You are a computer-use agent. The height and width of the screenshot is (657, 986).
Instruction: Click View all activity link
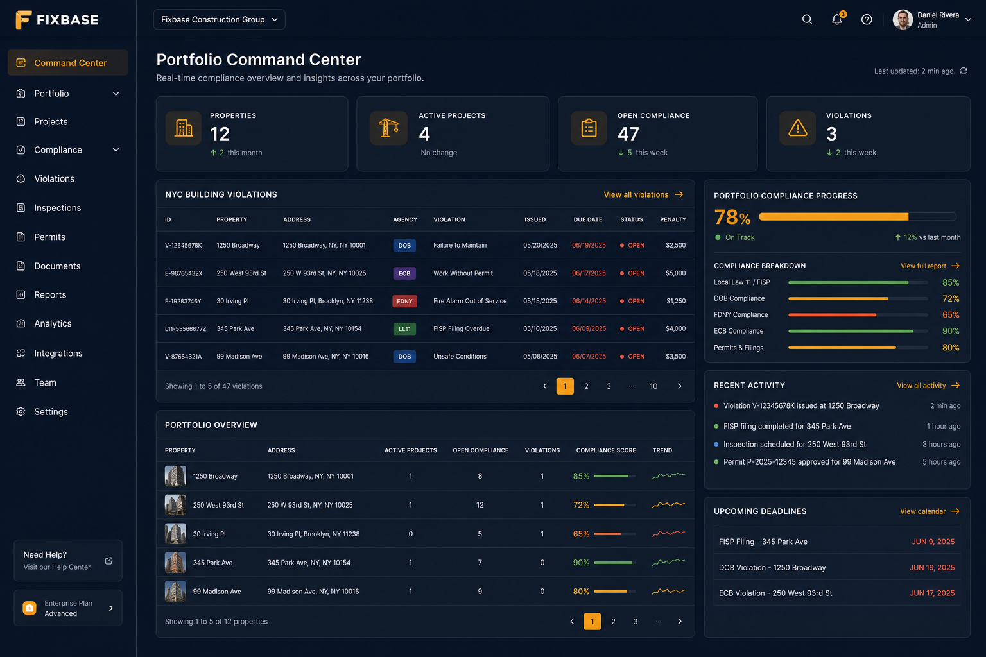[x=928, y=386]
